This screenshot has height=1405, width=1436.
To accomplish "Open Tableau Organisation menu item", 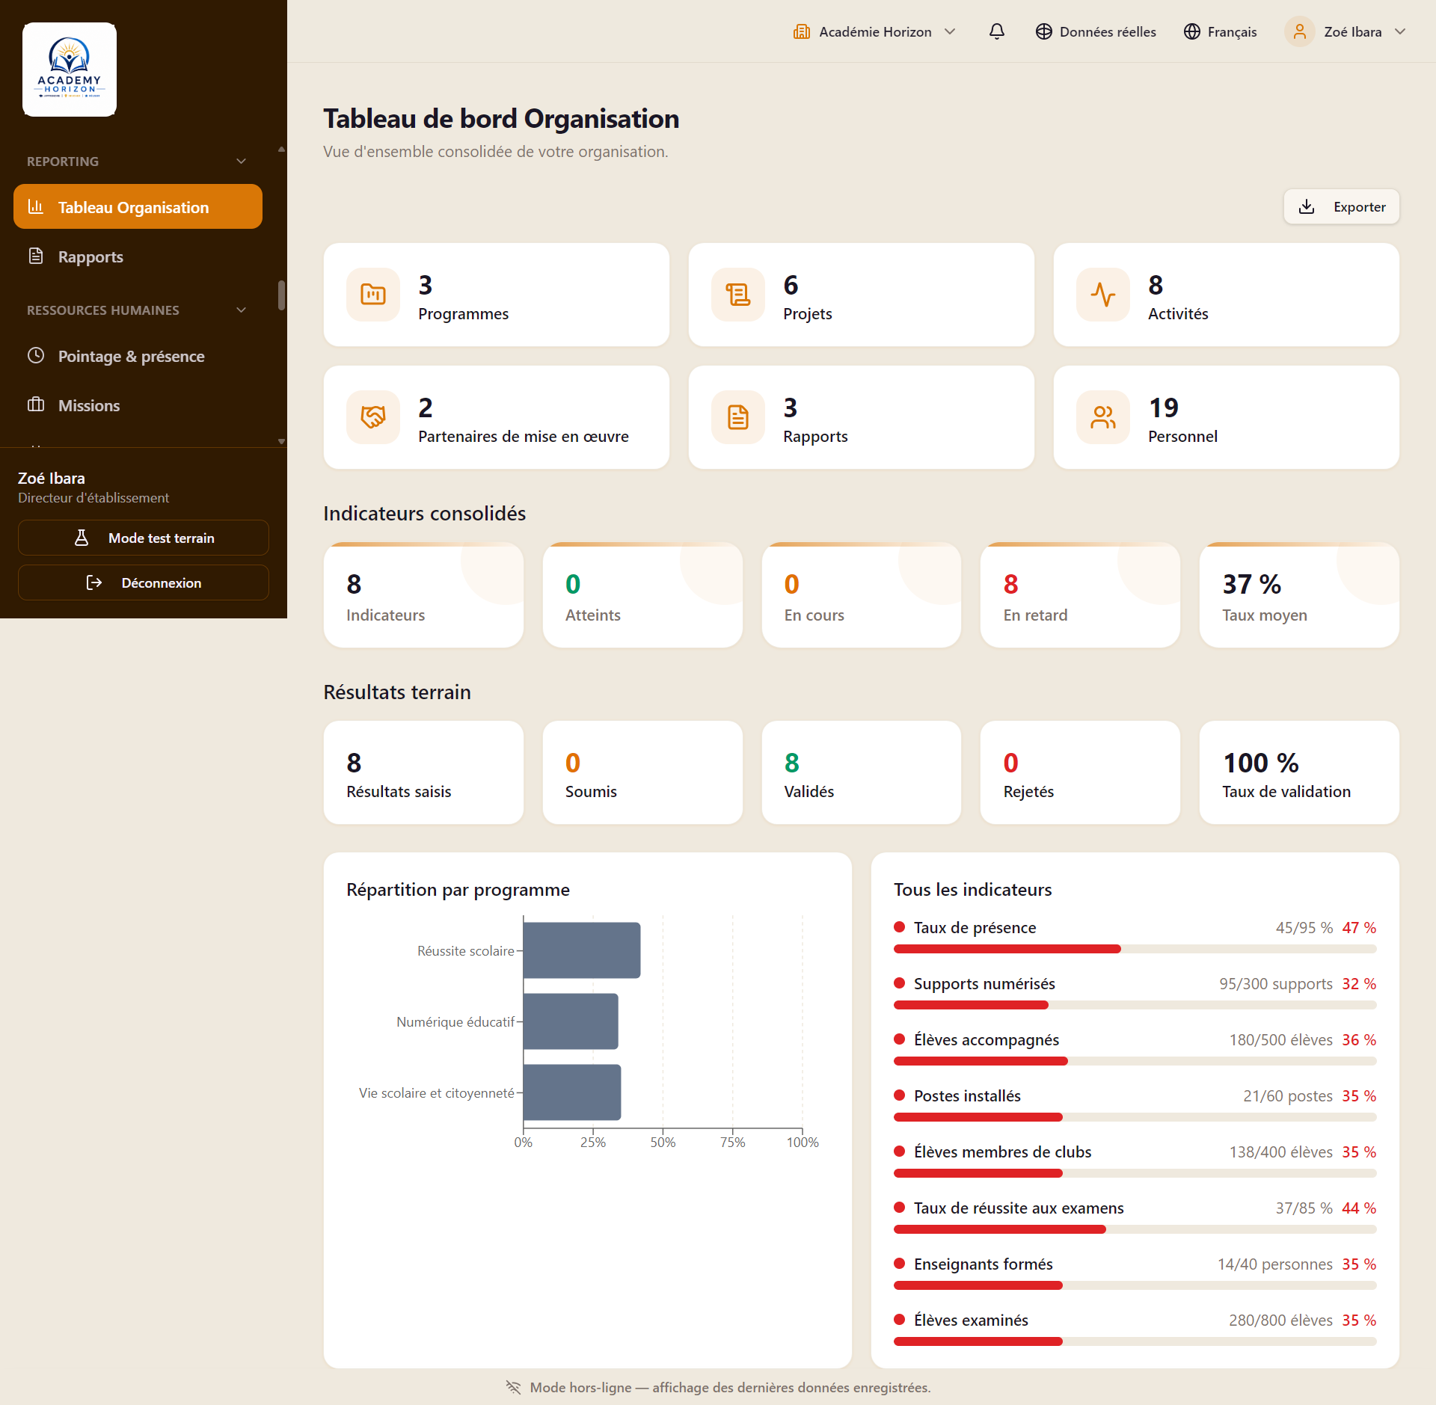I will tap(138, 207).
